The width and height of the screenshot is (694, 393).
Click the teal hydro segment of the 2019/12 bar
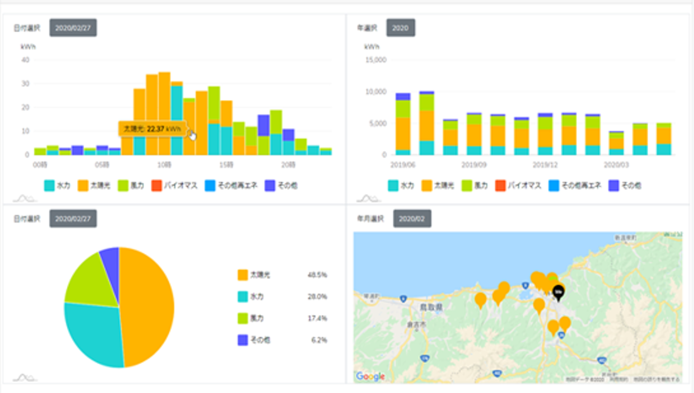545,151
